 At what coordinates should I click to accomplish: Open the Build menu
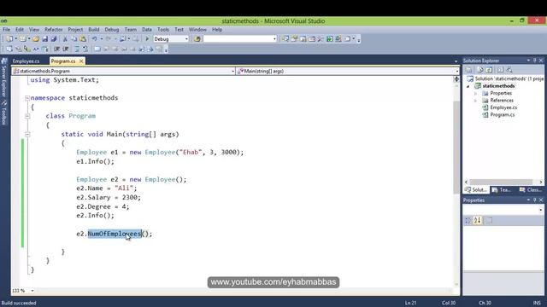click(93, 30)
